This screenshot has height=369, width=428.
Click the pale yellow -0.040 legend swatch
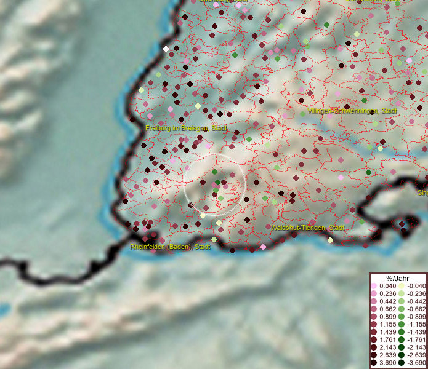(x=402, y=286)
